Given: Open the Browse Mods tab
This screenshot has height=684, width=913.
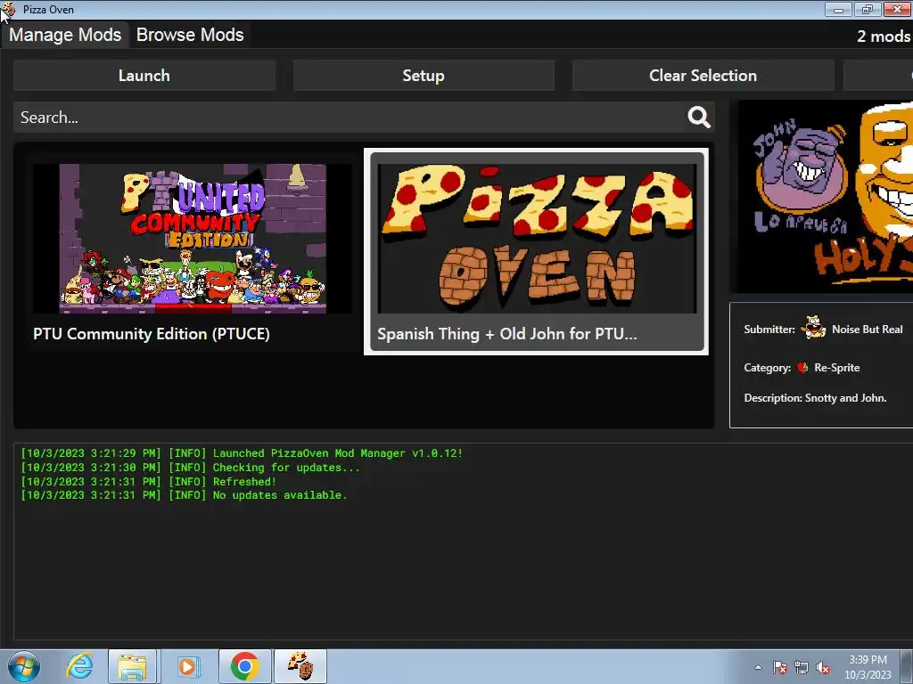Looking at the screenshot, I should click(x=190, y=35).
